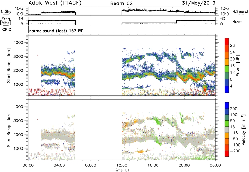Image resolution: width=249 pixels, height=172 pixels.
Task: Click the '16:00' time axis label
Action: point(153,165)
